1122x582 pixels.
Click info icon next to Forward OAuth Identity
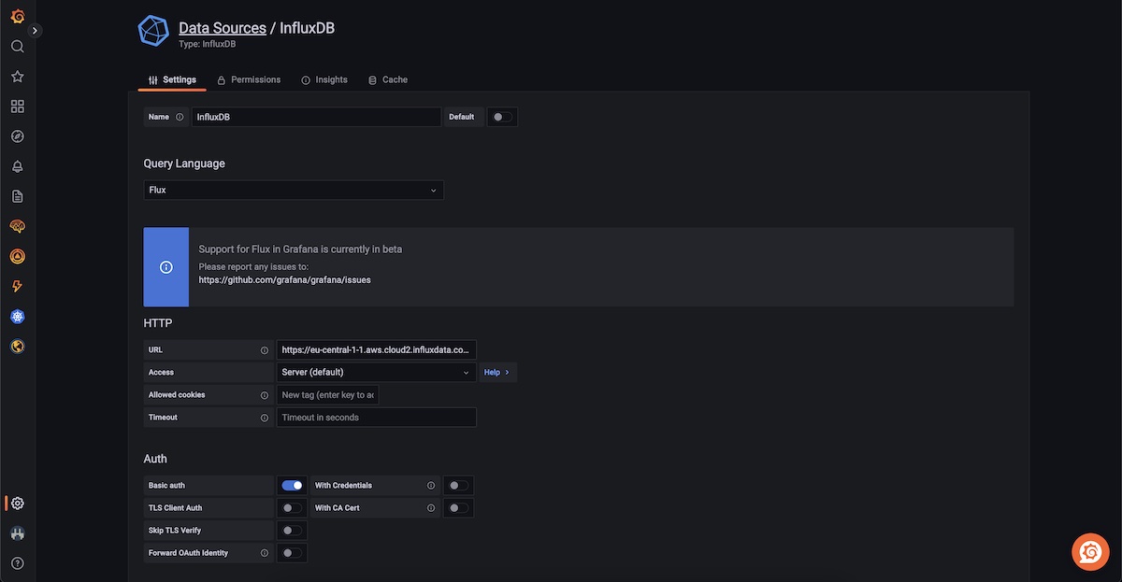tap(265, 553)
